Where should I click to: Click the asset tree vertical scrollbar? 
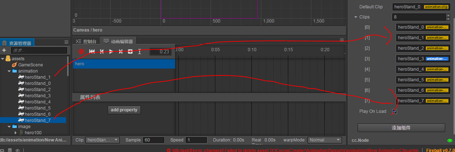[68, 66]
